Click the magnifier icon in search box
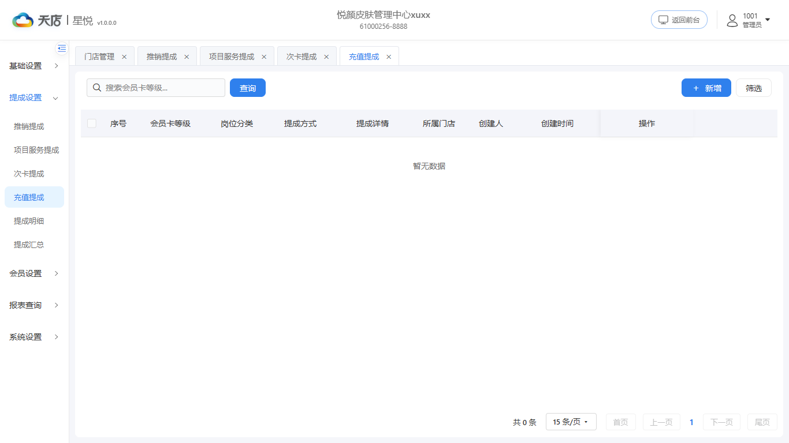 coord(97,88)
